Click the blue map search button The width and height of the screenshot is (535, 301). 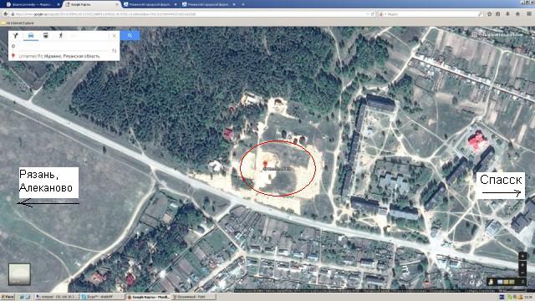pyautogui.click(x=130, y=35)
